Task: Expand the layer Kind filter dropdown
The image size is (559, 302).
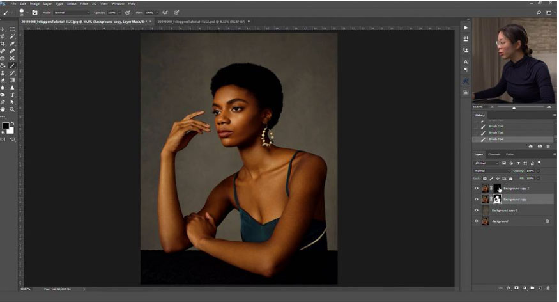Action: (x=487, y=163)
